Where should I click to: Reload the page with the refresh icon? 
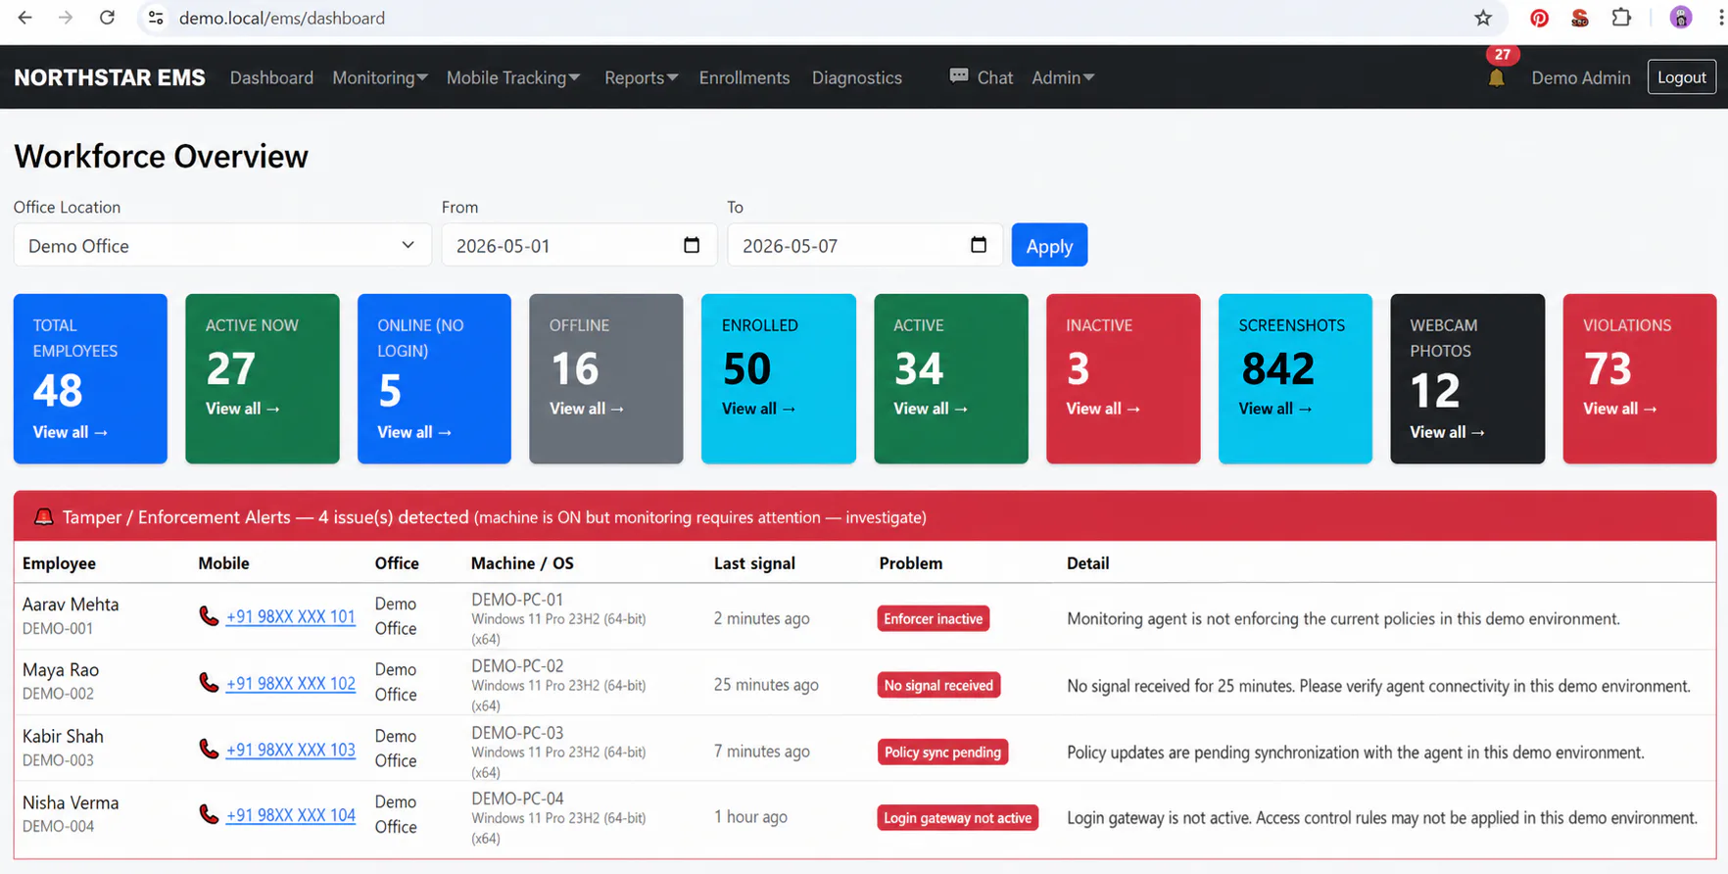(107, 18)
